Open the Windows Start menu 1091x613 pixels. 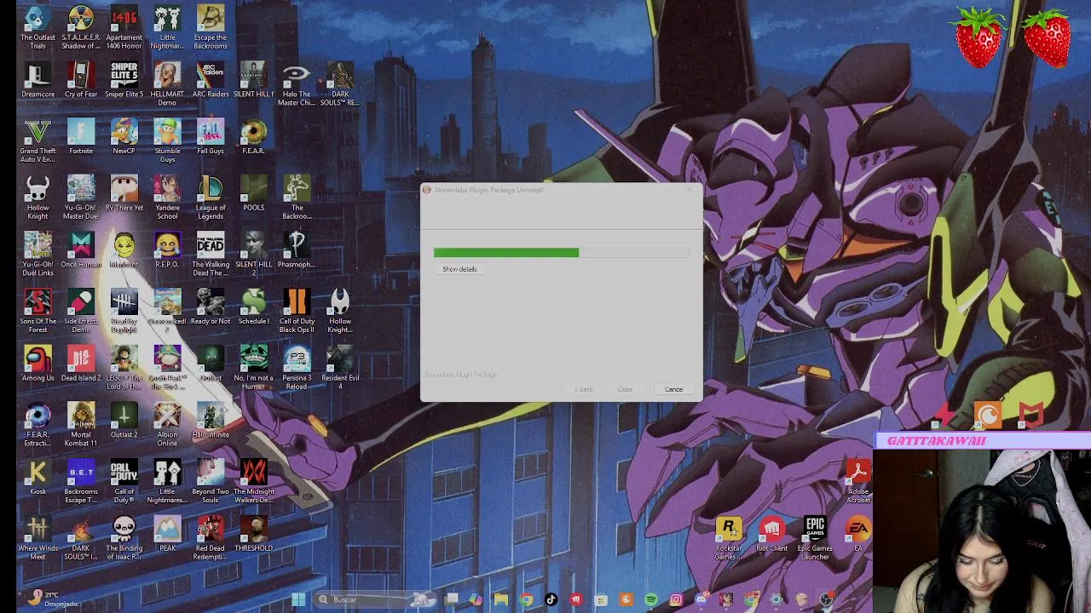click(298, 599)
